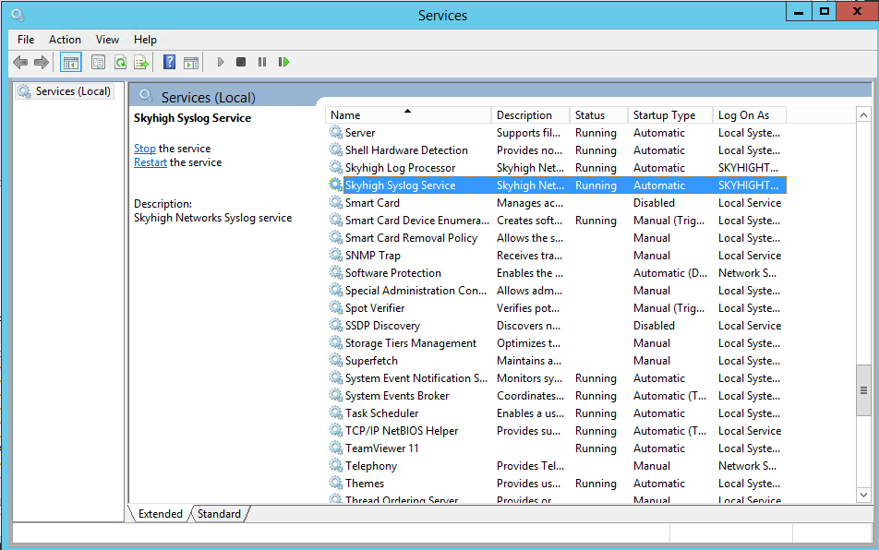Click the Back navigation arrow

click(19, 62)
